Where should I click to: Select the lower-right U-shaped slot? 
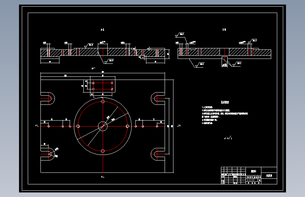(x=158, y=154)
